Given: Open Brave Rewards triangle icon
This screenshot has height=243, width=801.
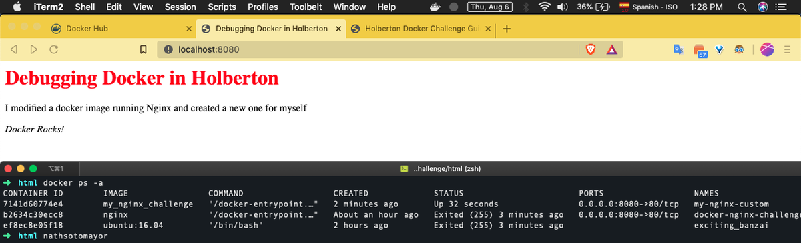Looking at the screenshot, I should pyautogui.click(x=611, y=49).
